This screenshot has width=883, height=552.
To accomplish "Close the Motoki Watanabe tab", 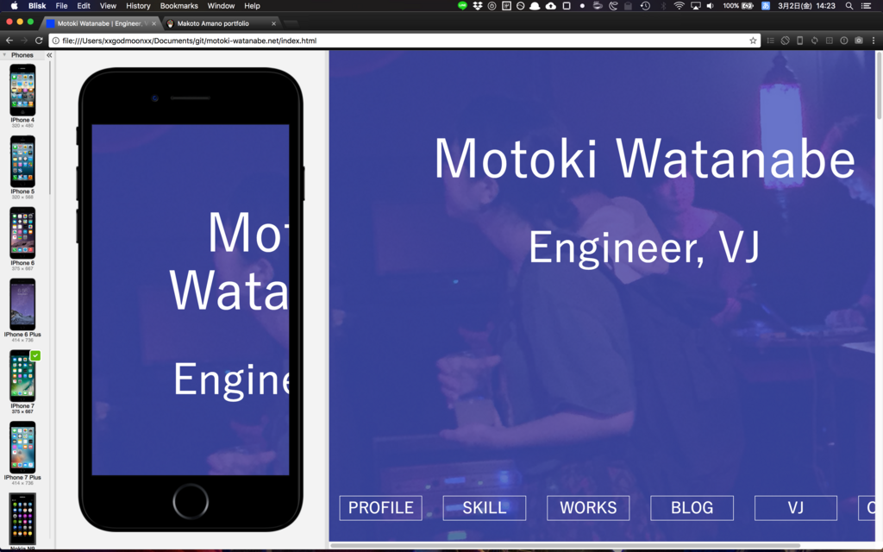I will point(153,23).
